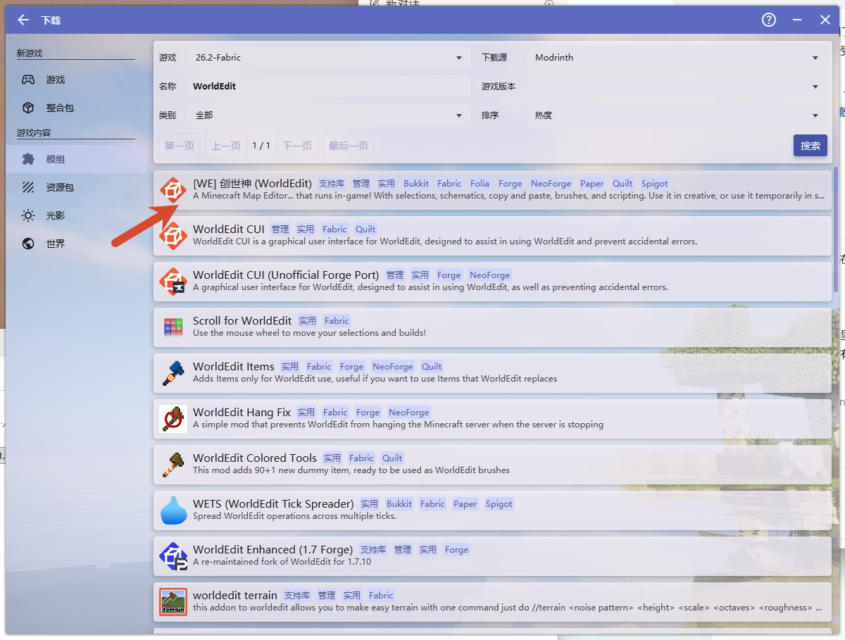Image resolution: width=845 pixels, height=640 pixels.
Task: Open the WETS (WorldEdit Tick Spreader) title
Action: 273,504
